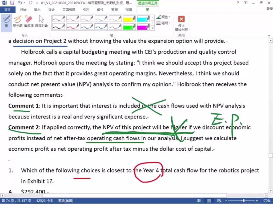Choose the yellow highlighter pen swatch
The image size is (273, 204).
point(129,19)
